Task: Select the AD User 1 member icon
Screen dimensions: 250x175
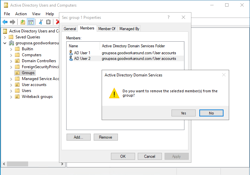Action: pyautogui.click(x=71, y=53)
